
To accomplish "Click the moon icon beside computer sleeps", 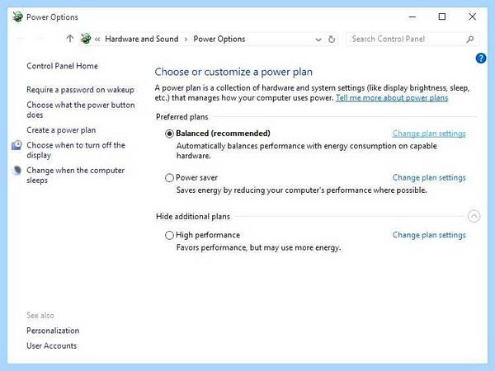I will 17,171.
